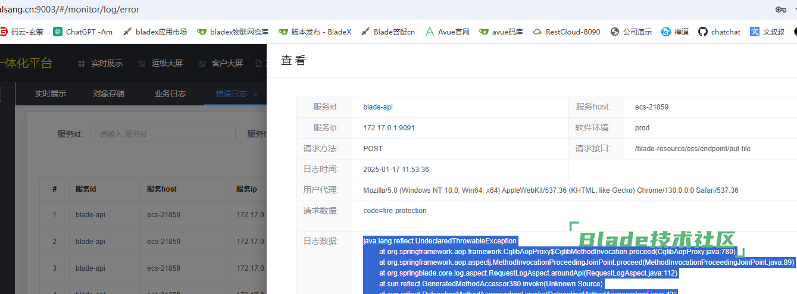Click ecs-21859 host cell in row 1

[x=164, y=215]
